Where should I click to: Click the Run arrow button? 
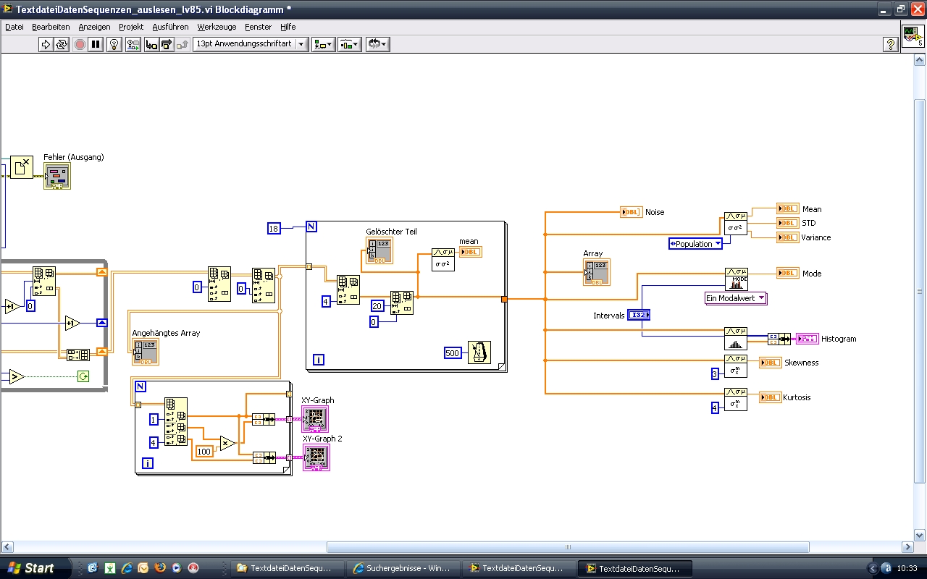(46, 44)
